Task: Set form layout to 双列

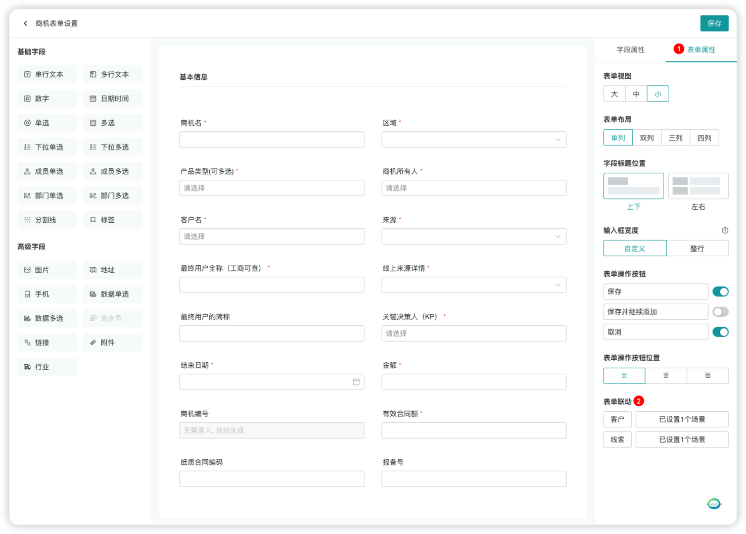Action: pos(646,138)
